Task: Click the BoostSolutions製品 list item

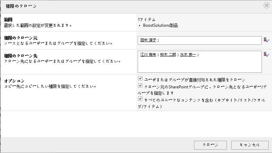Action: (160, 25)
